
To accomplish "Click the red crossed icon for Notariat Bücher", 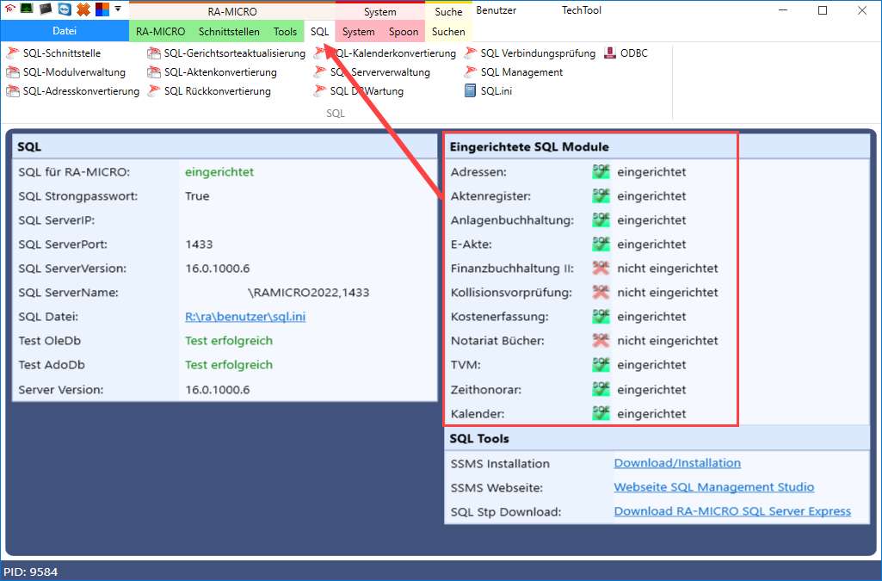I will pyautogui.click(x=601, y=341).
